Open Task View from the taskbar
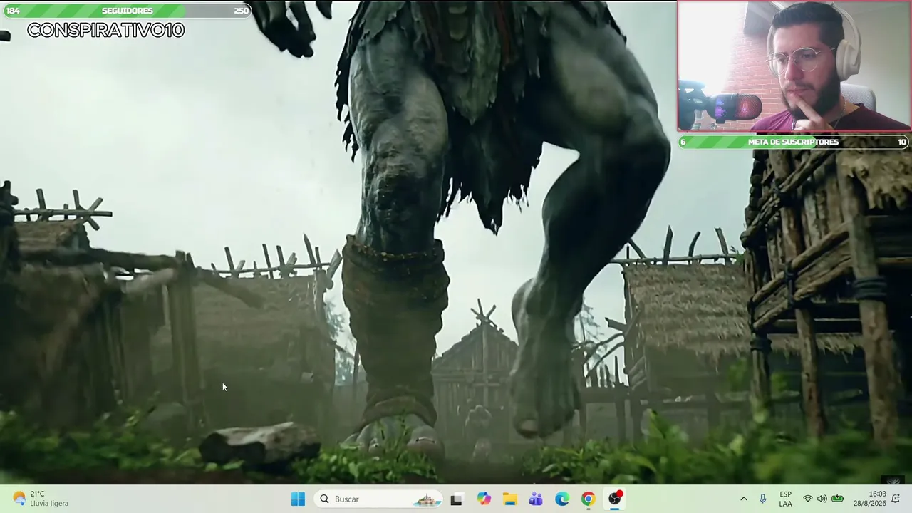 [x=457, y=499]
